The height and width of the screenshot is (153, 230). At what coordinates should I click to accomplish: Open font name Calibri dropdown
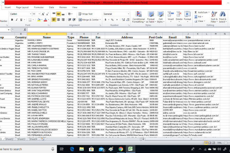click(x=31, y=14)
